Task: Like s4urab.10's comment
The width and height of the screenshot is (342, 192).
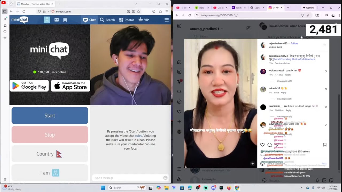Action: point(326,89)
